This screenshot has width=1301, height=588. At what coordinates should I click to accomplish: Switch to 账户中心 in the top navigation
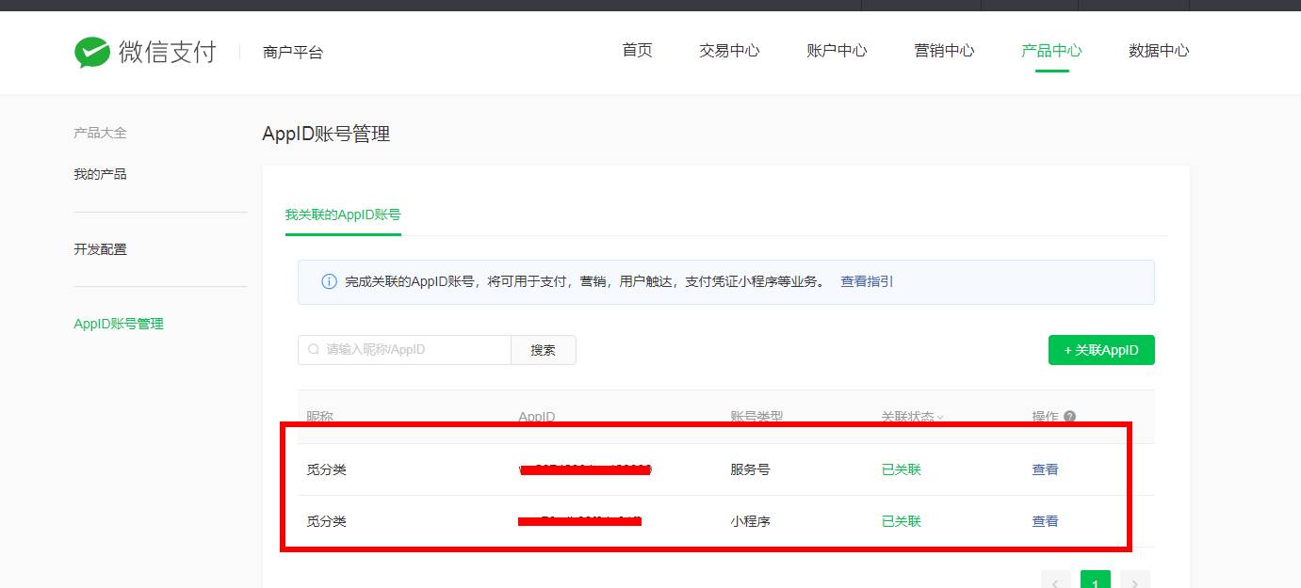tap(837, 51)
